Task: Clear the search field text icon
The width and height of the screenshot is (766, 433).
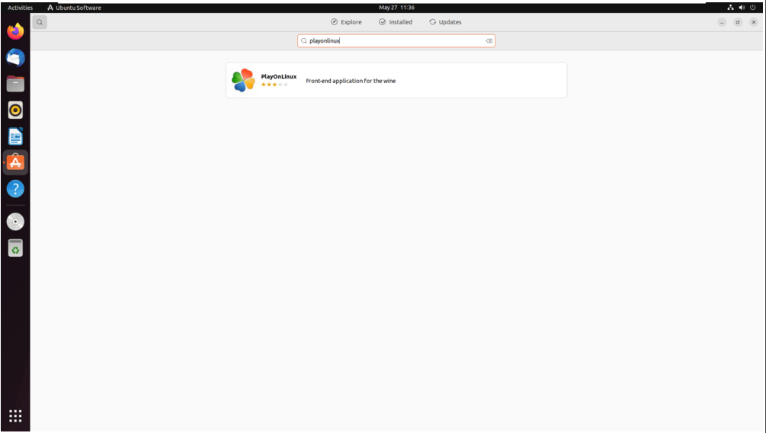Action: click(x=489, y=41)
